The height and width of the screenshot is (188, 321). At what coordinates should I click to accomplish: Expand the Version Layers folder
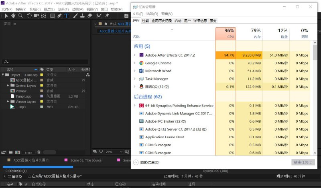pos(8,101)
